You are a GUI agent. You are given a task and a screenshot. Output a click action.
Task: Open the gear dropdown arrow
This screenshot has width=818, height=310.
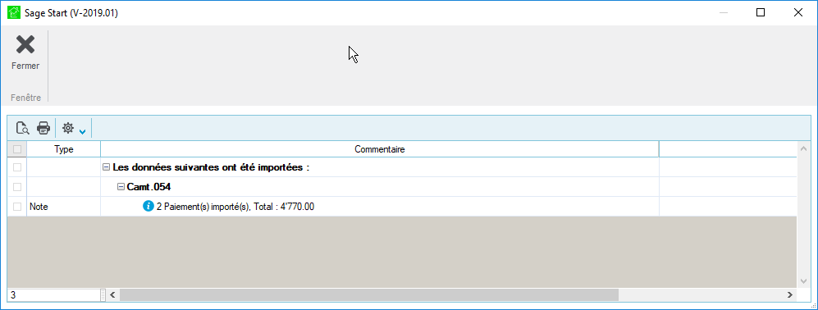tap(82, 130)
